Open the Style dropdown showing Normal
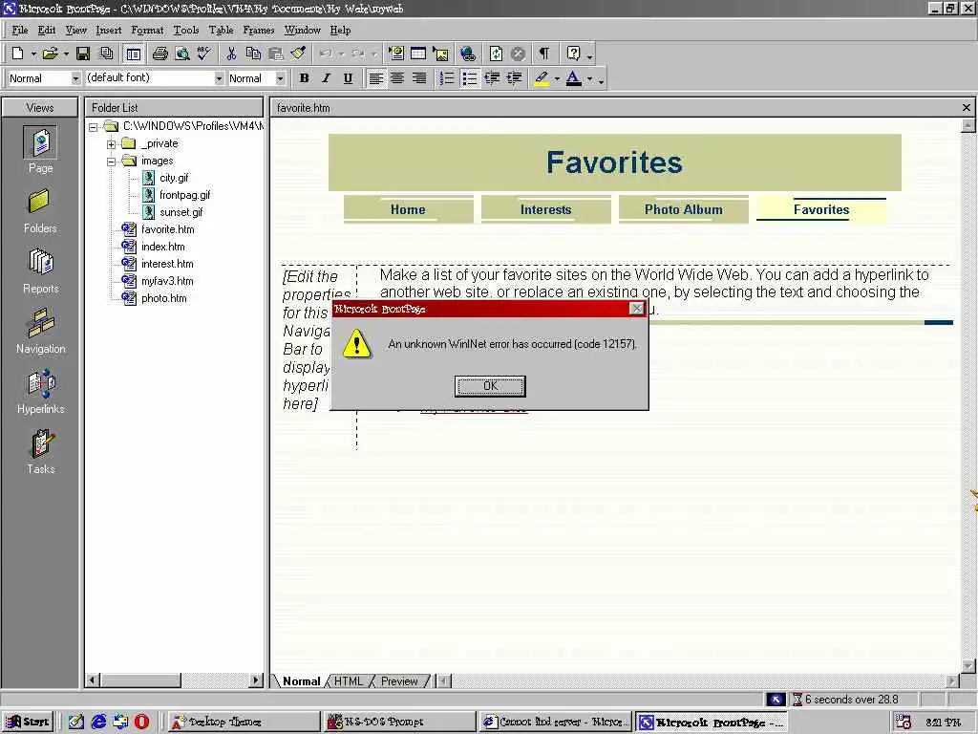This screenshot has width=978, height=734. coord(74,78)
